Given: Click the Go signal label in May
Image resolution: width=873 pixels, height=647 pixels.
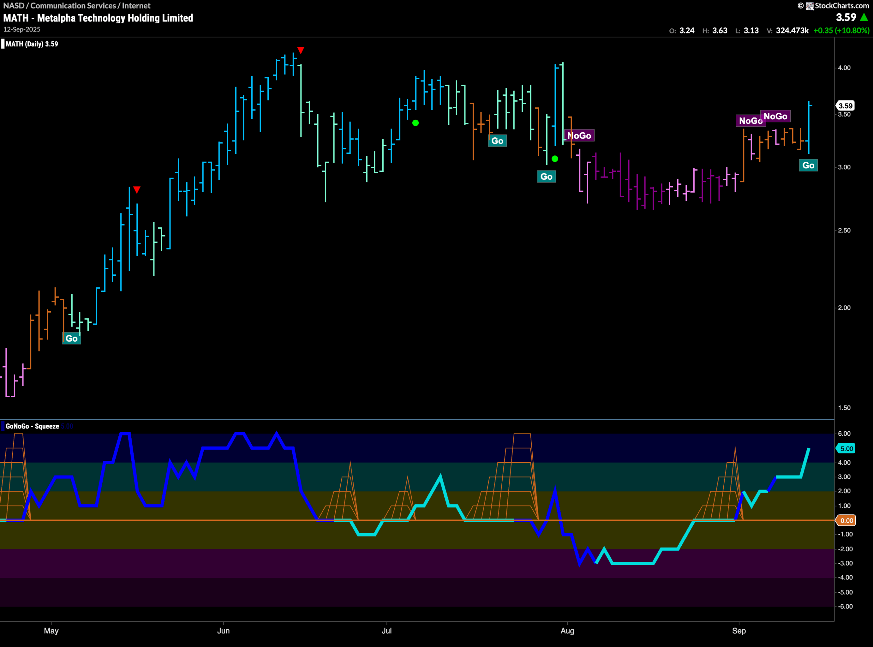Looking at the screenshot, I should 72,338.
